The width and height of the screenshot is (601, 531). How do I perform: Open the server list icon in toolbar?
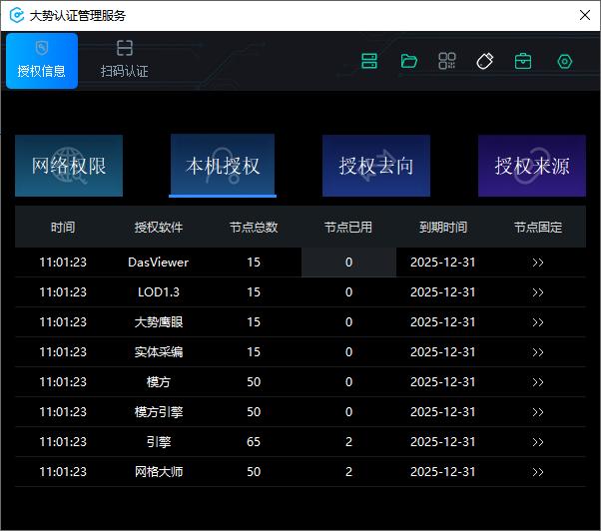[x=369, y=61]
